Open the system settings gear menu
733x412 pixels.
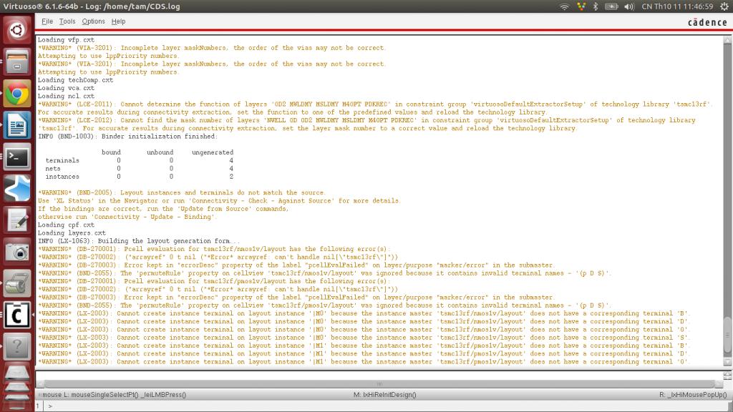724,6
